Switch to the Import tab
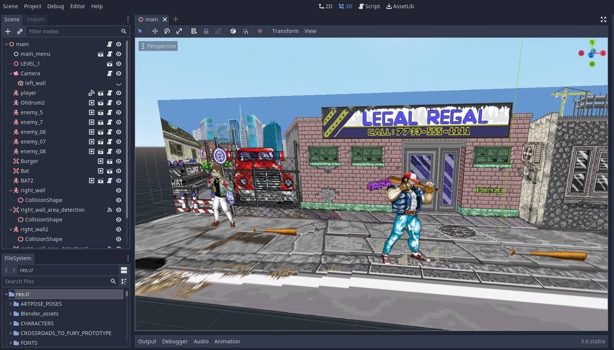Screen dimensions: 614x350 (35, 19)
